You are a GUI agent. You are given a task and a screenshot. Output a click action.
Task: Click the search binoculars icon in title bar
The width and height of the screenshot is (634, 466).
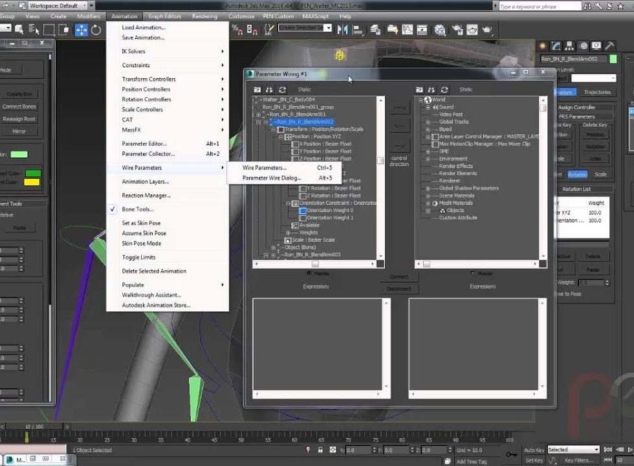pyautogui.click(x=587, y=6)
